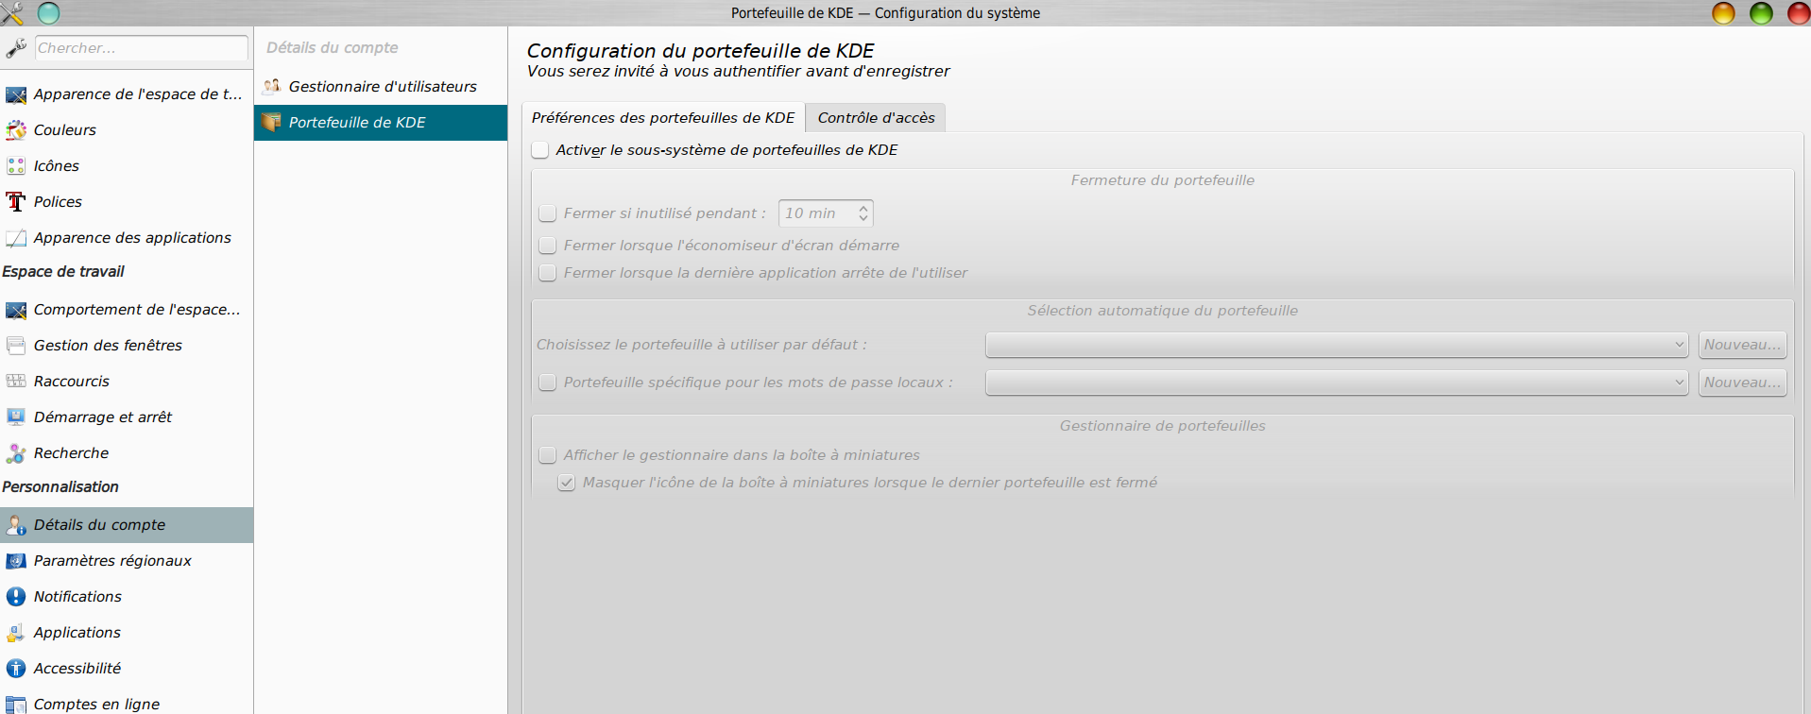The height and width of the screenshot is (714, 1811).
Task: Select Portefeuille de KDE module
Action: coord(381,123)
